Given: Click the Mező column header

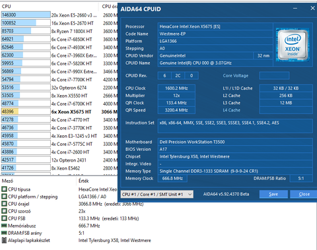Looking at the screenshot, I should [x=7, y=181].
